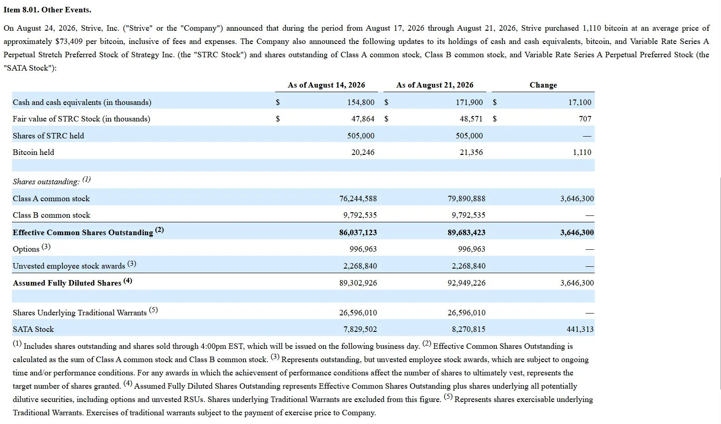Select the bitcoin held value "20,246"
This screenshot has height=424, width=721.
[x=363, y=152]
